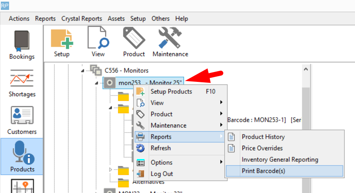Select Print Barcode(s) submenu item

[x=284, y=171]
